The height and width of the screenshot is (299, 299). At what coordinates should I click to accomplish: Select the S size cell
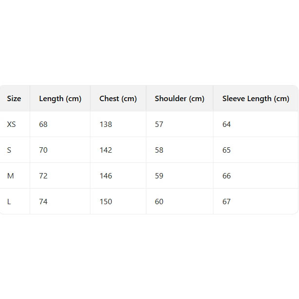[9, 150]
